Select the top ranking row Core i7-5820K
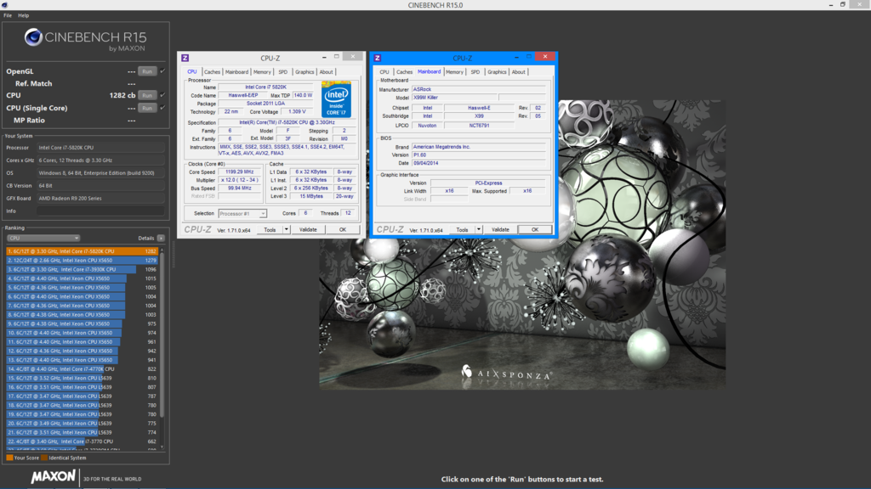Viewport: 871px width, 489px height. coord(83,251)
